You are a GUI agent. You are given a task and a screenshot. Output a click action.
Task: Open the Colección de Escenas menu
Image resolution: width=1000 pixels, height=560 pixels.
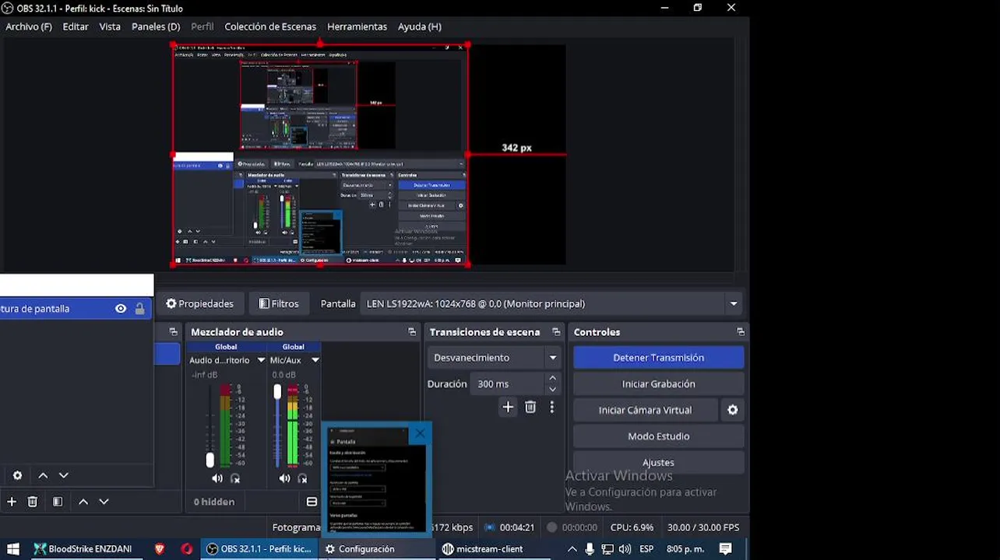point(270,26)
